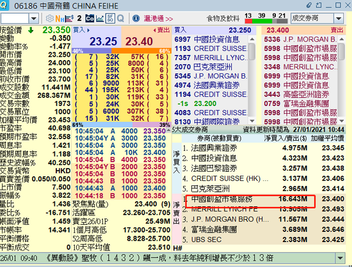Click the 加權平均價 column header
352x267 pixels.
click(327, 139)
